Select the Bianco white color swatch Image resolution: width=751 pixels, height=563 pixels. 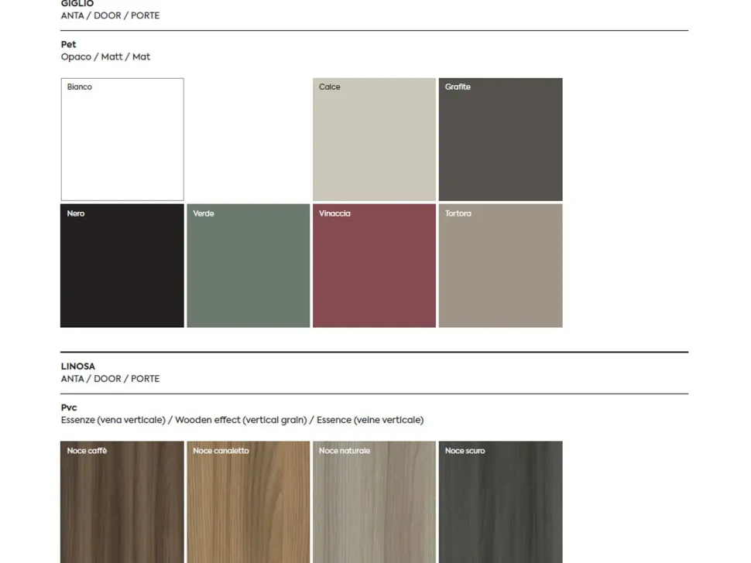point(122,139)
